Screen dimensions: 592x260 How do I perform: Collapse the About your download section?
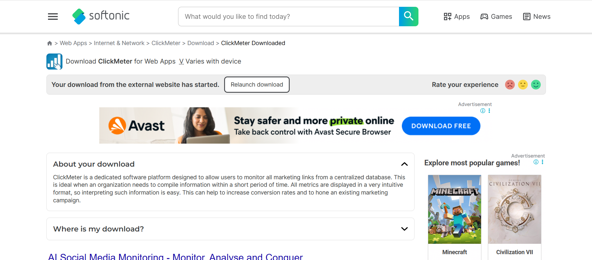[x=404, y=164]
